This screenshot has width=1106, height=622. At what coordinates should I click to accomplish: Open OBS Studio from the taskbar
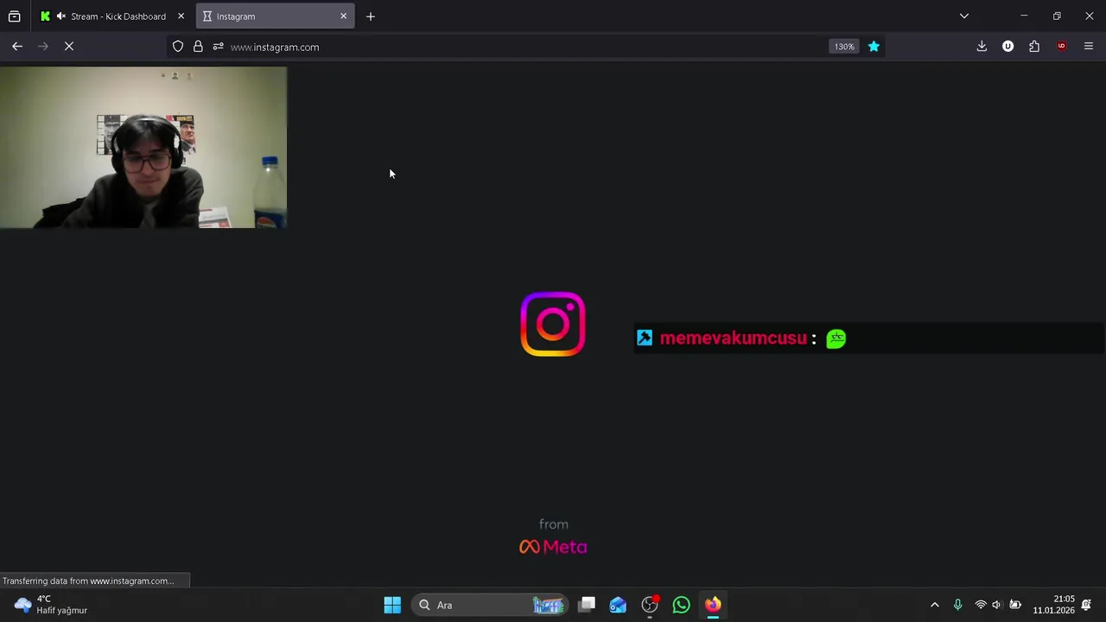point(650,605)
